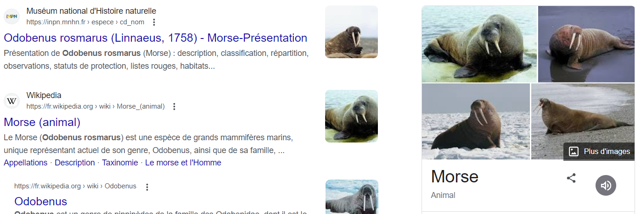This screenshot has width=641, height=214.
Task: Open three-dot menu for Wikipedia Morse result
Action: pos(174,106)
